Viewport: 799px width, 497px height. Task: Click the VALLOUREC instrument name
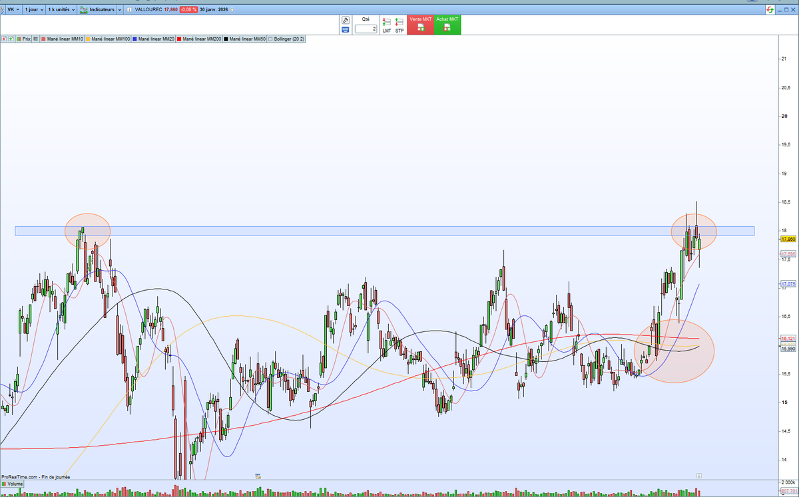point(148,10)
